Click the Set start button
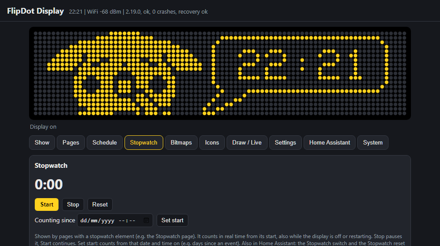This screenshot has height=246, width=440. [x=172, y=220]
